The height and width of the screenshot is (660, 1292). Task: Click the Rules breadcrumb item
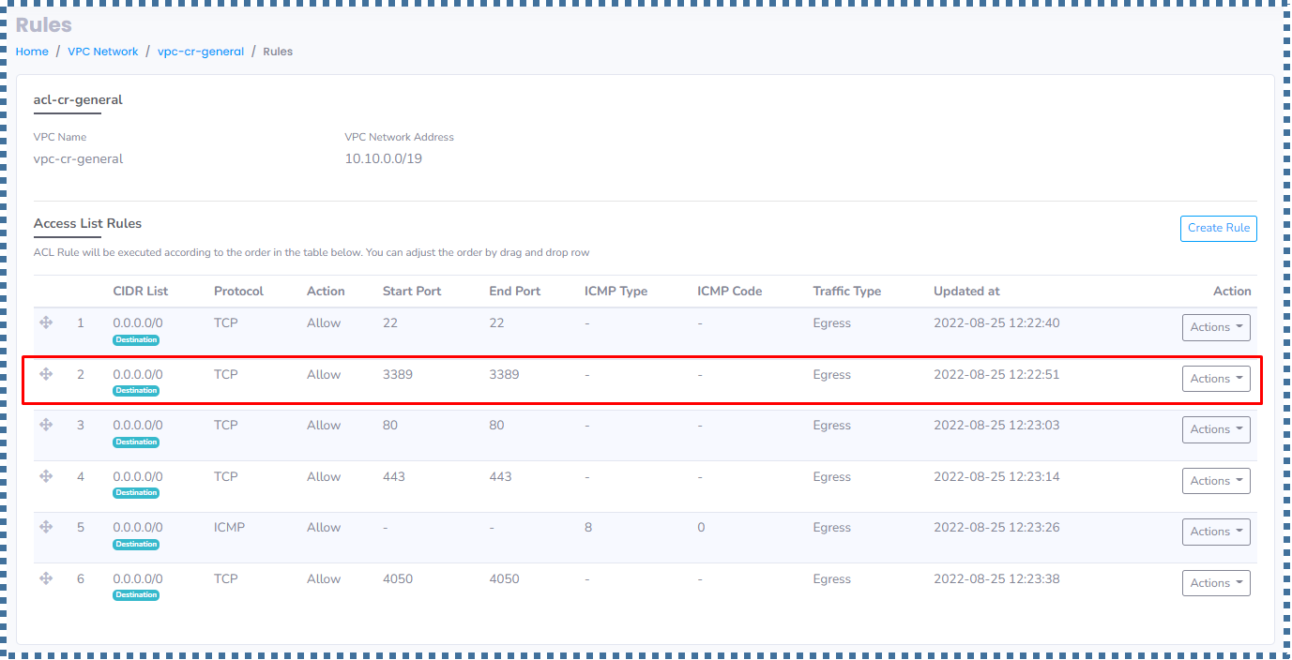pos(278,52)
